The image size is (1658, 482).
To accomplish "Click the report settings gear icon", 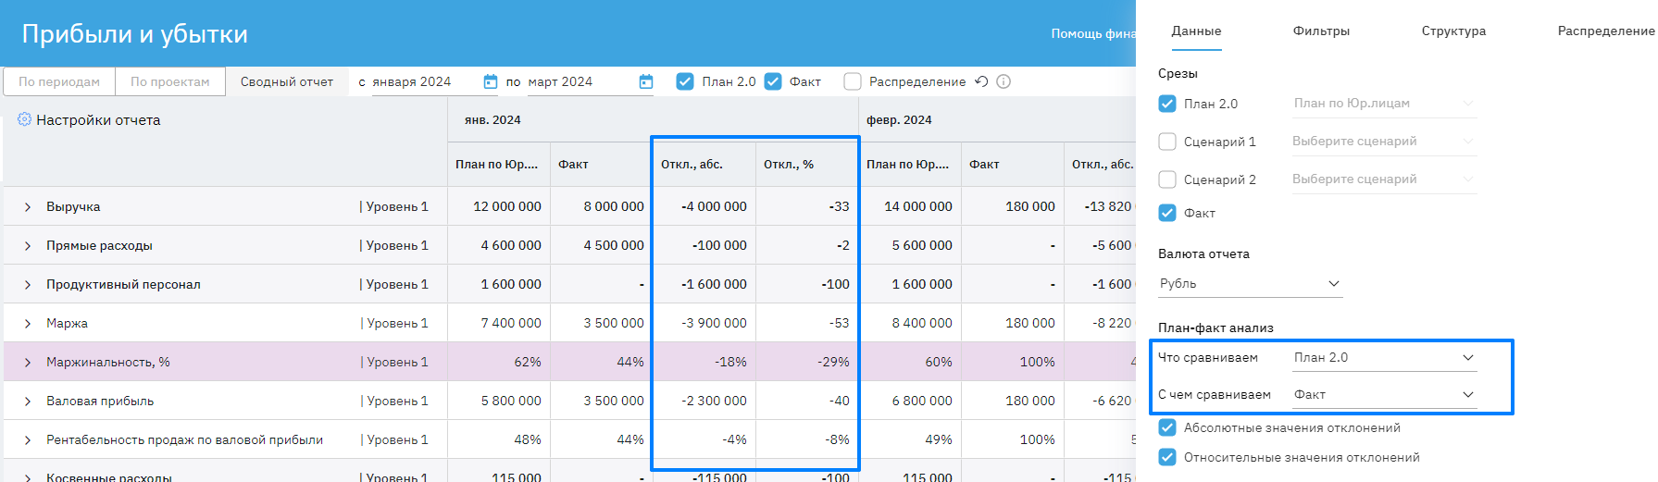I will (24, 119).
